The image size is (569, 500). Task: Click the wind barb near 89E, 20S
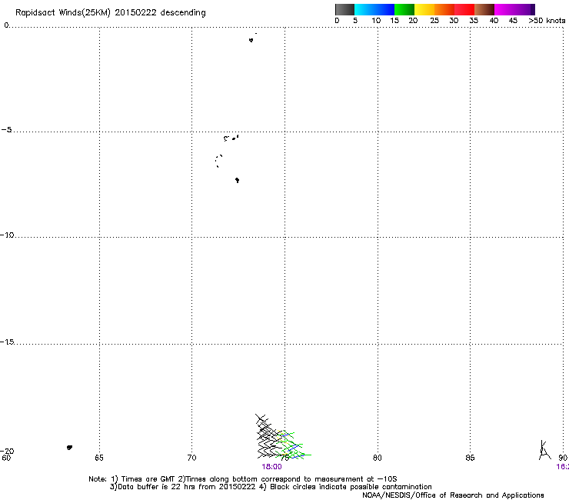click(544, 450)
